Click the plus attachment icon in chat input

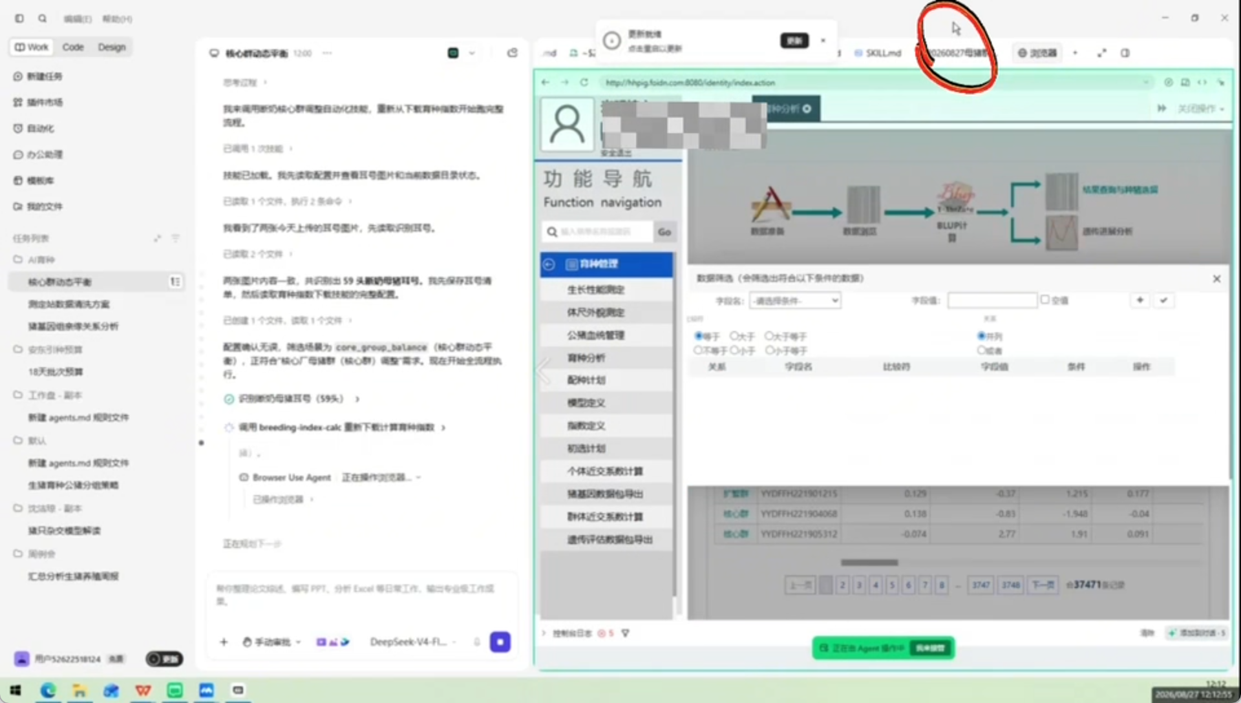pos(224,642)
